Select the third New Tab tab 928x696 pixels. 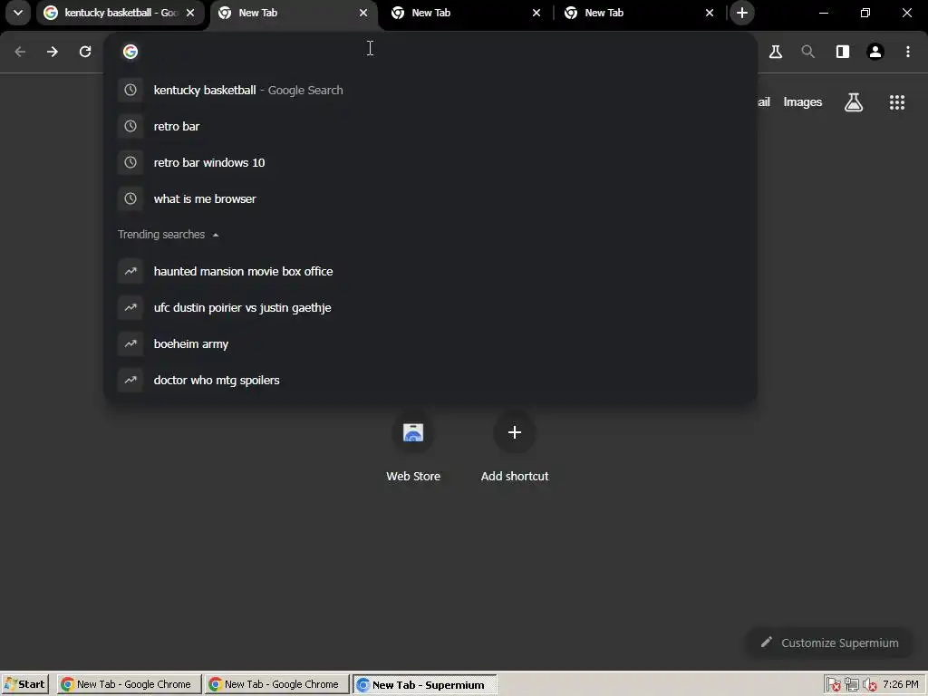coord(639,13)
